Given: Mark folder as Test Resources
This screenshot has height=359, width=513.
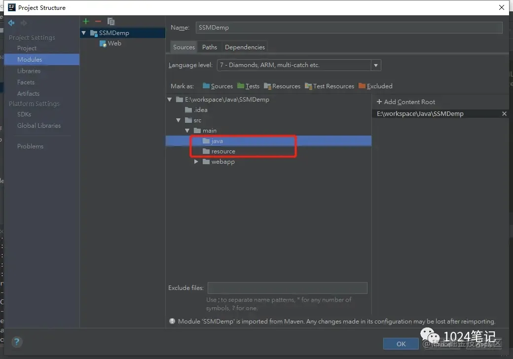Looking at the screenshot, I should [329, 86].
